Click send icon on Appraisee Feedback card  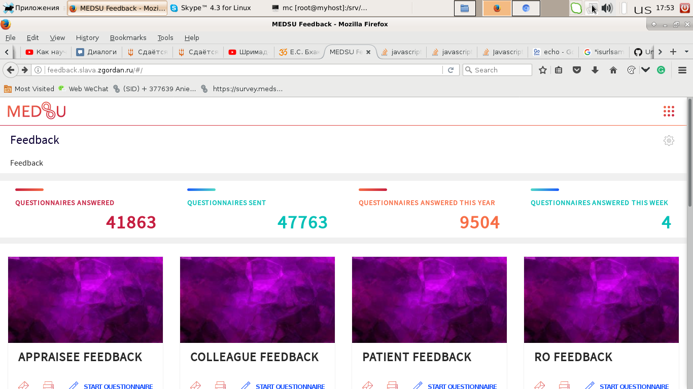[x=23, y=385]
